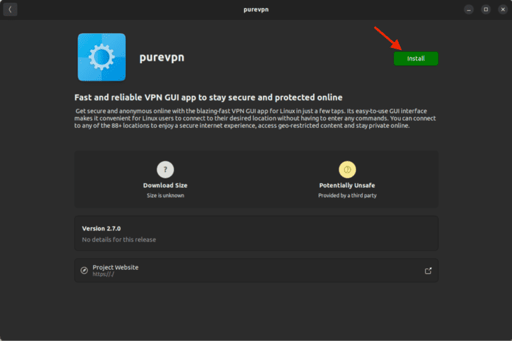This screenshot has width=512, height=341.
Task: Click the Project Website label
Action: 115,267
